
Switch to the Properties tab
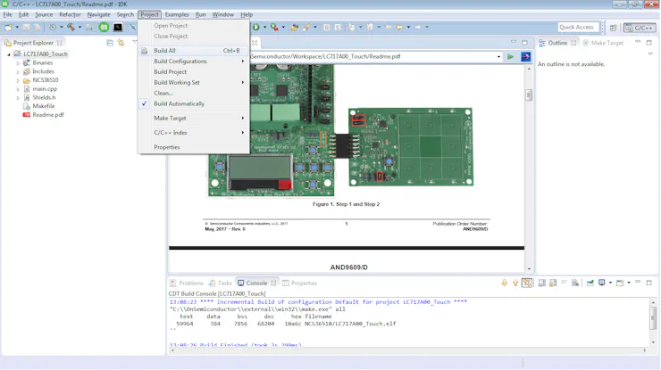[300, 284]
